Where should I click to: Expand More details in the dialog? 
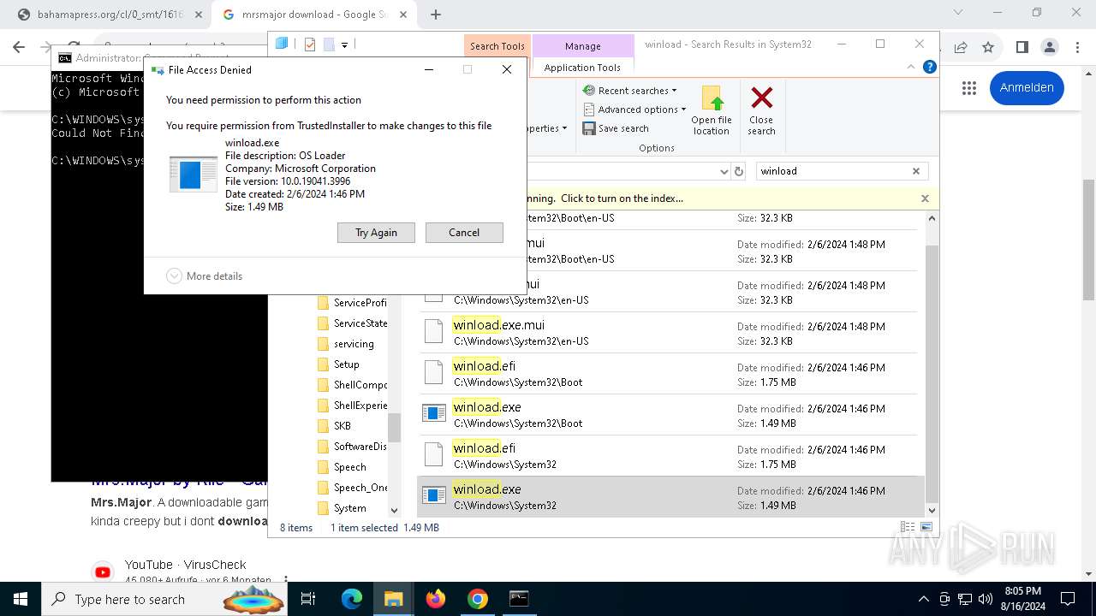(205, 276)
